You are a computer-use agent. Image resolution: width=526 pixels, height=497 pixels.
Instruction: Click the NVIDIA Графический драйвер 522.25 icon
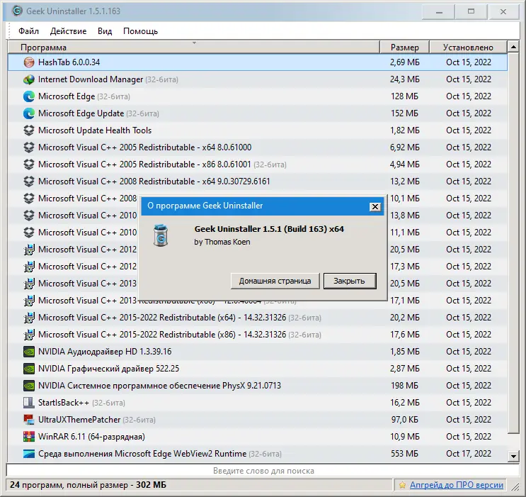point(29,369)
